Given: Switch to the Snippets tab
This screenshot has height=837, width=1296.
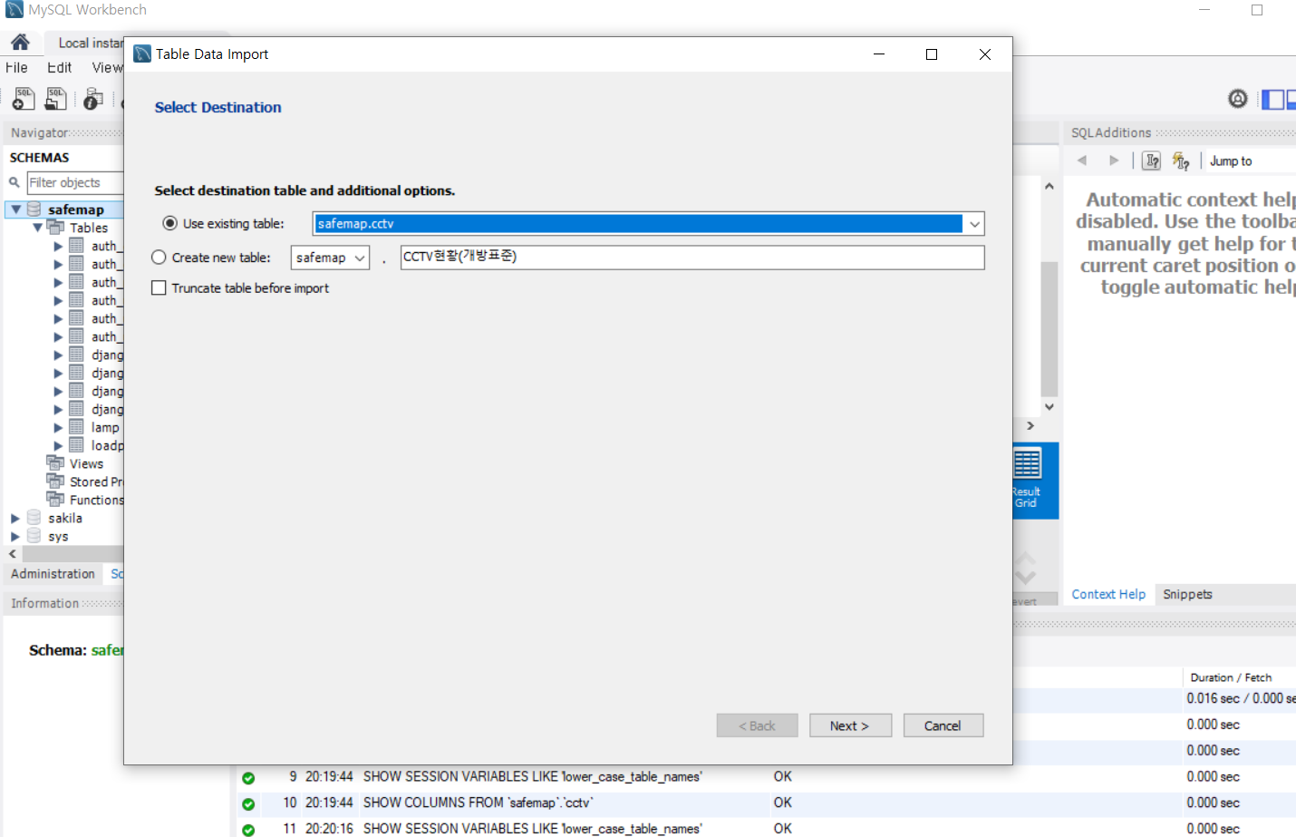Looking at the screenshot, I should (x=1187, y=594).
